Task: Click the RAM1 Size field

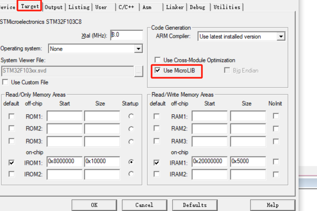Action: pyautogui.click(x=248, y=116)
